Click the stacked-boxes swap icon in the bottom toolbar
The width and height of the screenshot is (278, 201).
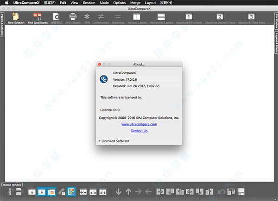click(19, 192)
